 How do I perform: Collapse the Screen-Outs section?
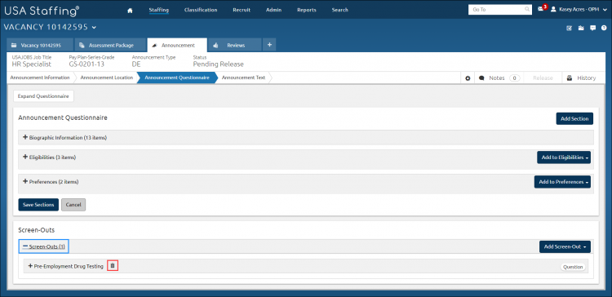click(44, 246)
